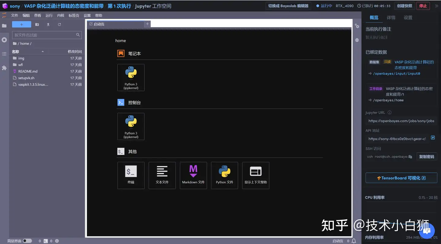Open the sony breadcrumb link
This screenshot has width=441, height=244.
(15, 6)
